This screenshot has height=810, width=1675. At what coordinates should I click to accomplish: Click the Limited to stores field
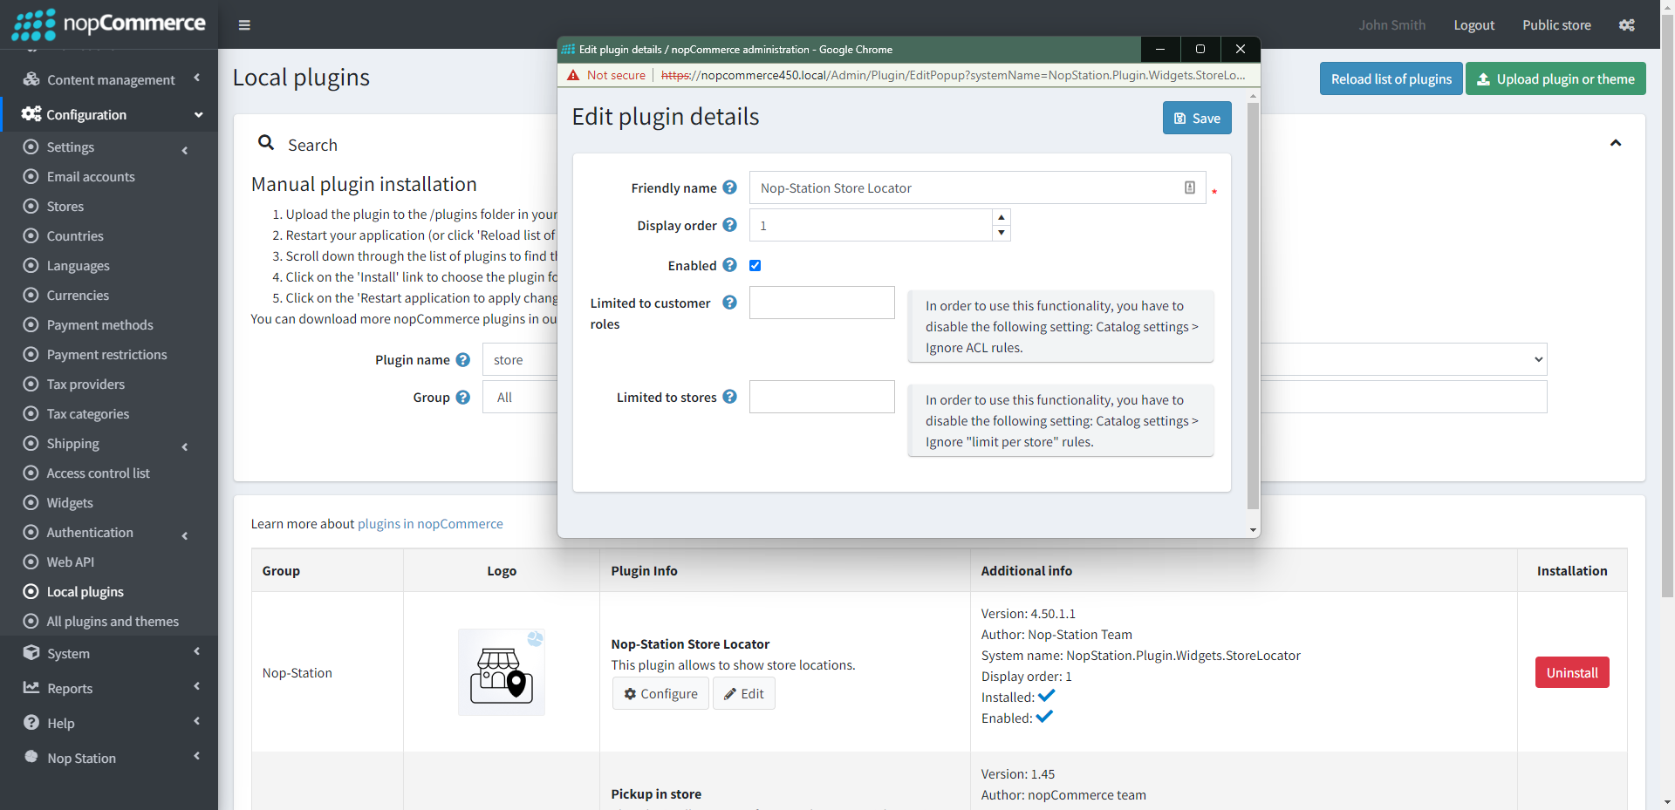pos(822,397)
